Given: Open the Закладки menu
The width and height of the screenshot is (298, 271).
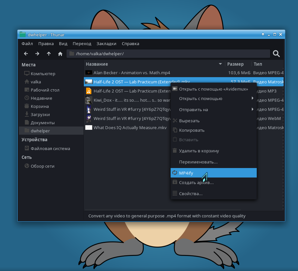Looking at the screenshot, I should pyautogui.click(x=106, y=44).
